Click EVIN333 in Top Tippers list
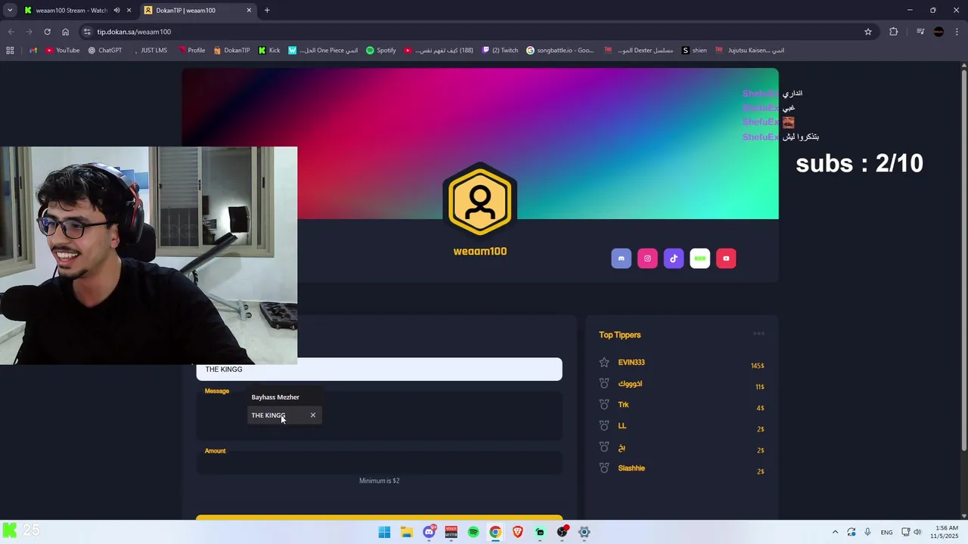The width and height of the screenshot is (968, 544). click(x=631, y=363)
